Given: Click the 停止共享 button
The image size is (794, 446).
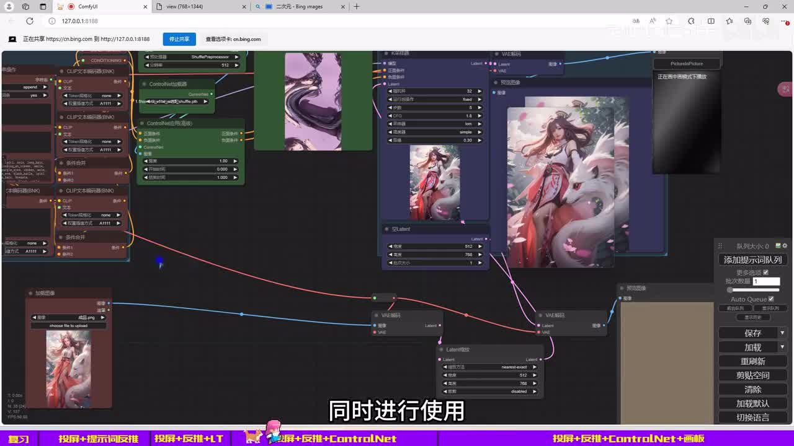Looking at the screenshot, I should 179,39.
